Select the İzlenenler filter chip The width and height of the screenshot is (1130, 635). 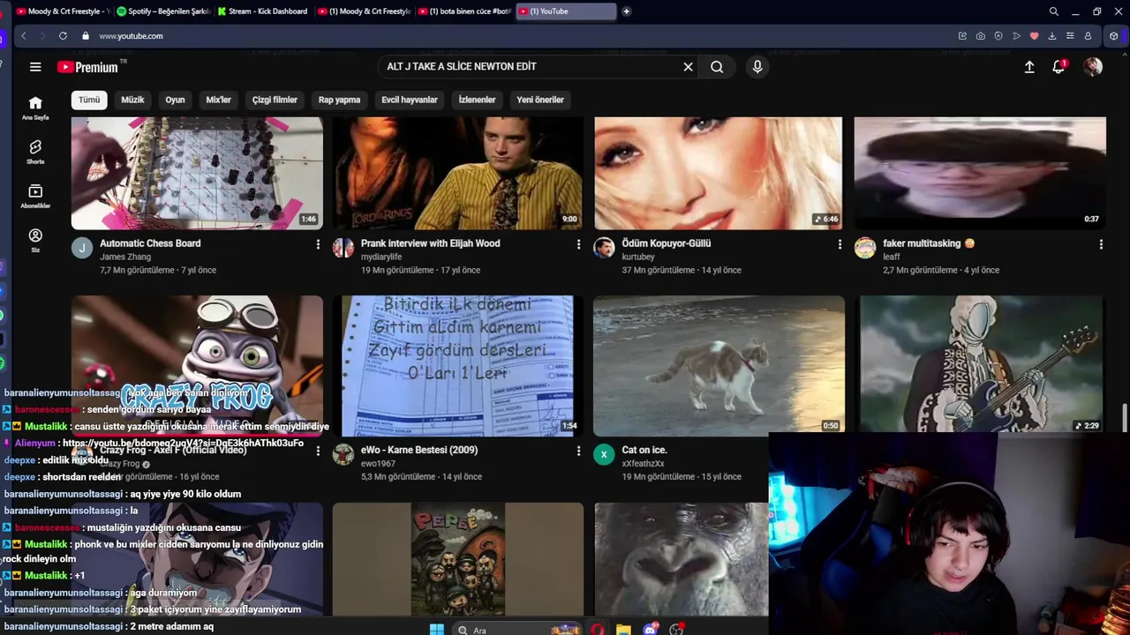[x=477, y=100]
